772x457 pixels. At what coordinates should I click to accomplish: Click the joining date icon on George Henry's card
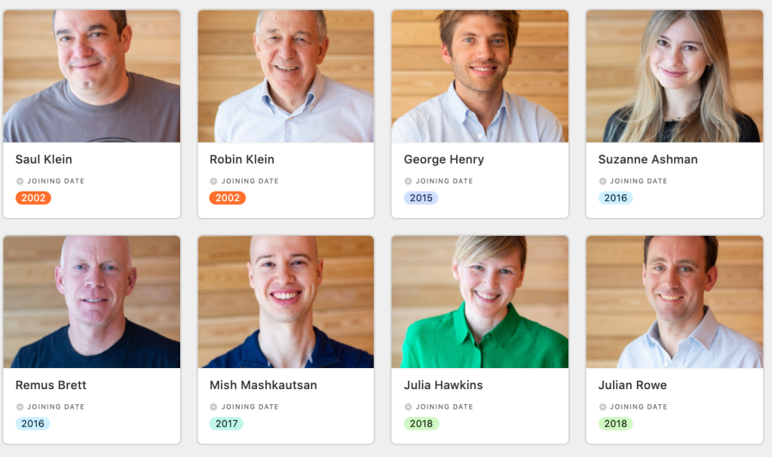pos(408,181)
